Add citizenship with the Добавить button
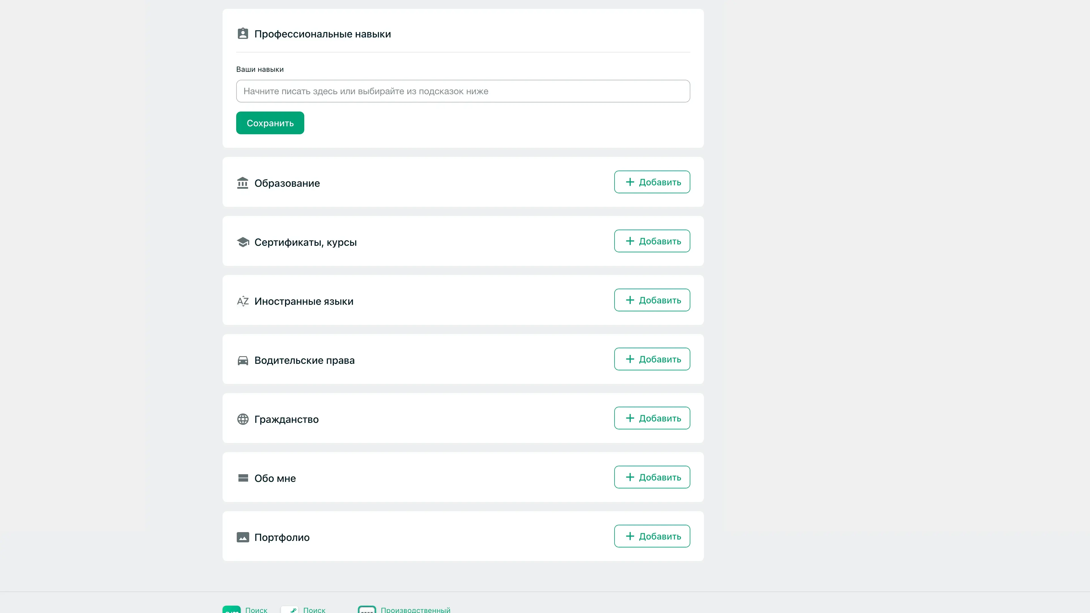 coord(652,418)
